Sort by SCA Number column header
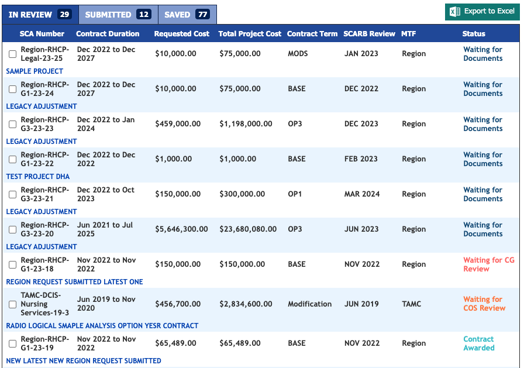This screenshot has width=524, height=368. point(42,34)
